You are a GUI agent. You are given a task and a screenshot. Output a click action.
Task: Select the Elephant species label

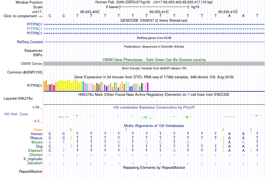[35, 150]
